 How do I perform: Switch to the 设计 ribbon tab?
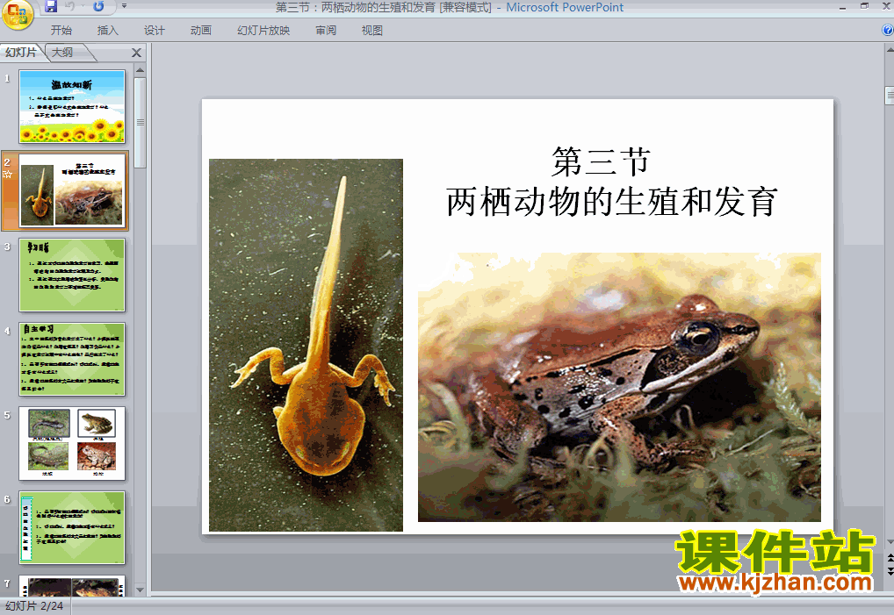(154, 30)
